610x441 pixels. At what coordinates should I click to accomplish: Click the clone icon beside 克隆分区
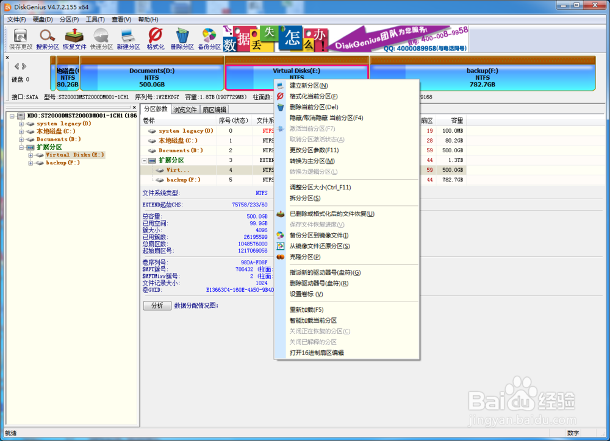tap(281, 257)
